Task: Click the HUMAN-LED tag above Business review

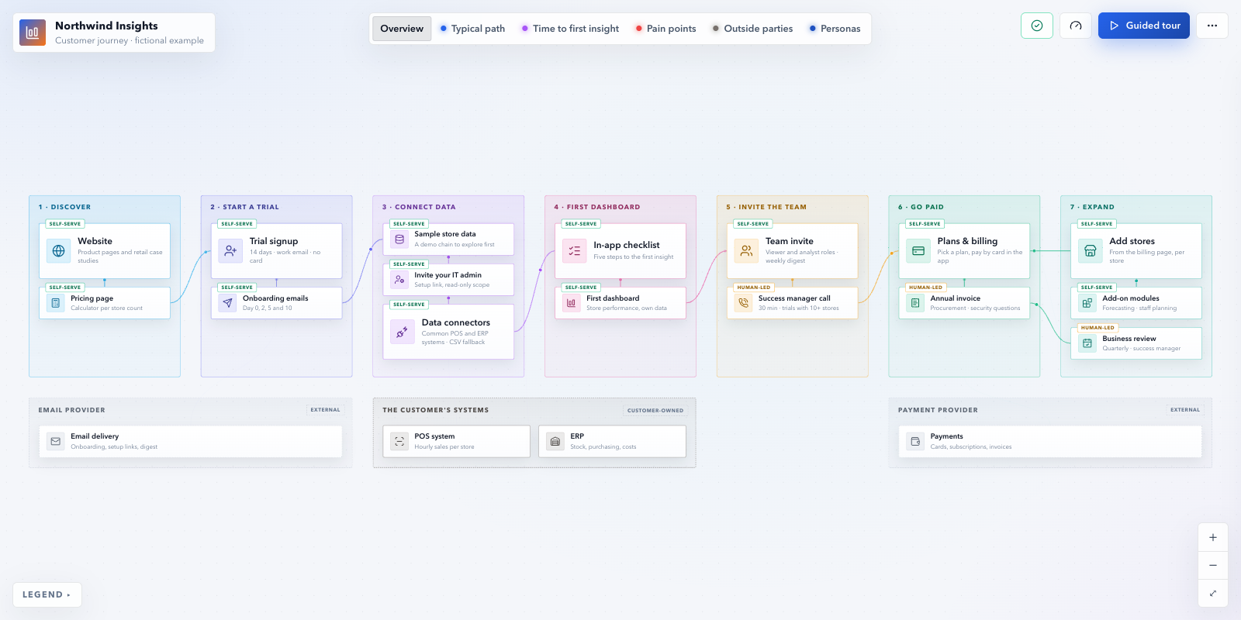Action: 1098,328
